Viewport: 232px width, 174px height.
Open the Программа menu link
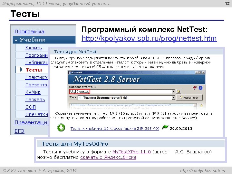coord(29,32)
